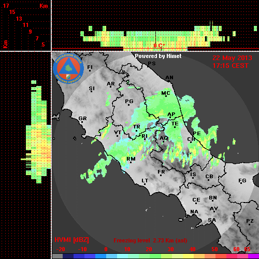Click the NA city label
This screenshot has width=259, height=259.
click(194, 212)
